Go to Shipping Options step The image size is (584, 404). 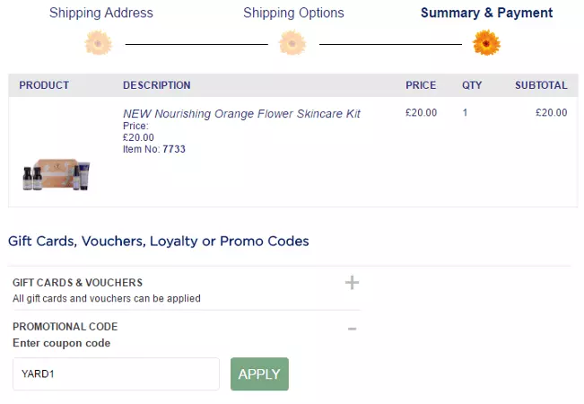tap(293, 13)
